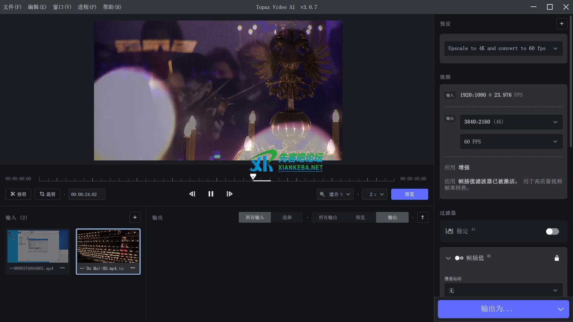Click the timeline playhead marker

(253, 176)
